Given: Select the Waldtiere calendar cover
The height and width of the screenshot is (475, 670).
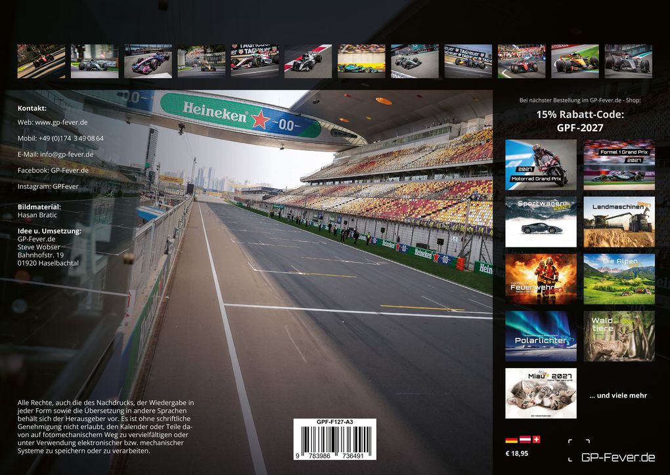Looking at the screenshot, I should (619, 337).
